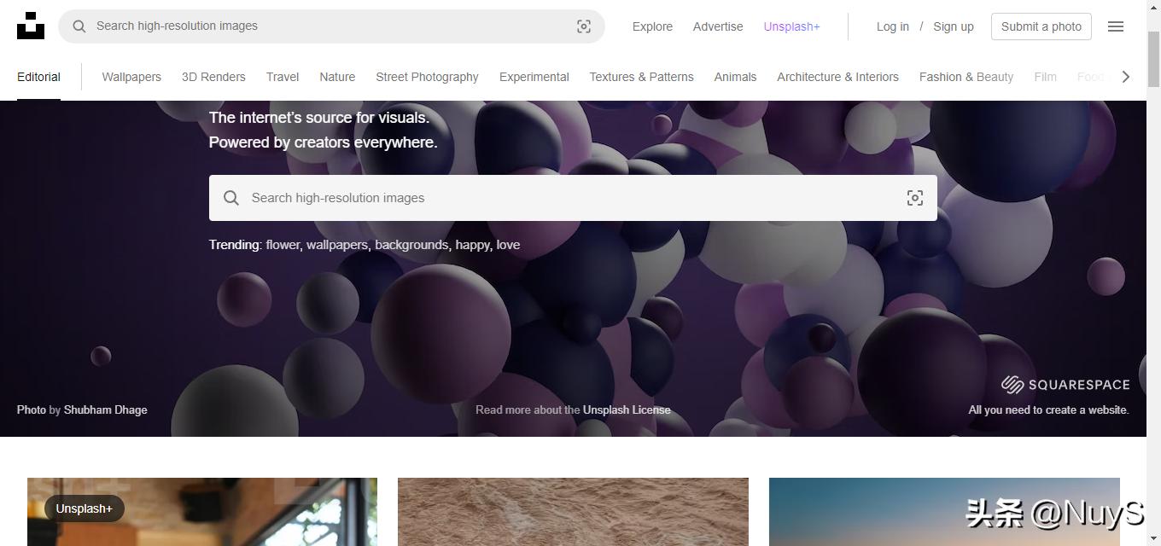
Task: Open the Advertise link
Action: [718, 26]
